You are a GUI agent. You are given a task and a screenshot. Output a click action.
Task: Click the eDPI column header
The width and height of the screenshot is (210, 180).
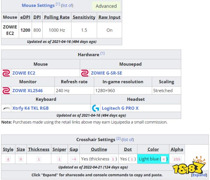coord(25,17)
